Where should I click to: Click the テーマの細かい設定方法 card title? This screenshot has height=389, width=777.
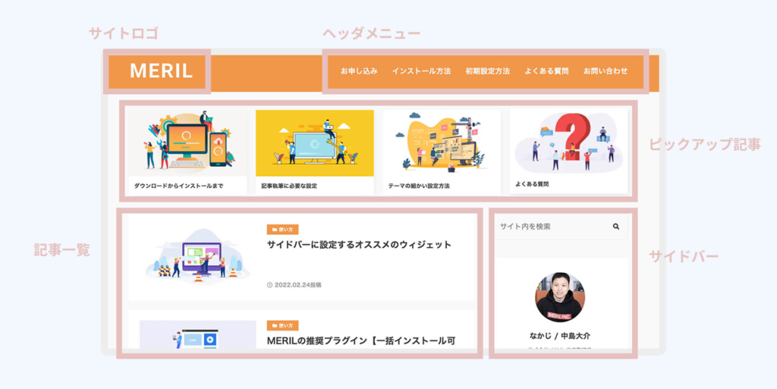click(x=419, y=186)
